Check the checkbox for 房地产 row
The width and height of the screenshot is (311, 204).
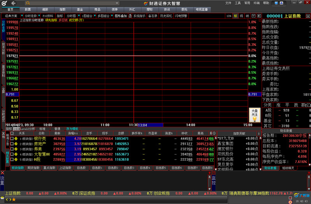[x=12, y=144]
